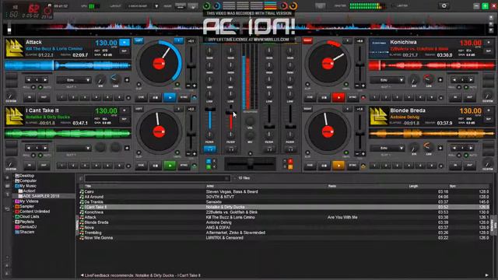Click the blue play button on Attack deck
Viewport: 498px width, 280px height.
(x=170, y=97)
